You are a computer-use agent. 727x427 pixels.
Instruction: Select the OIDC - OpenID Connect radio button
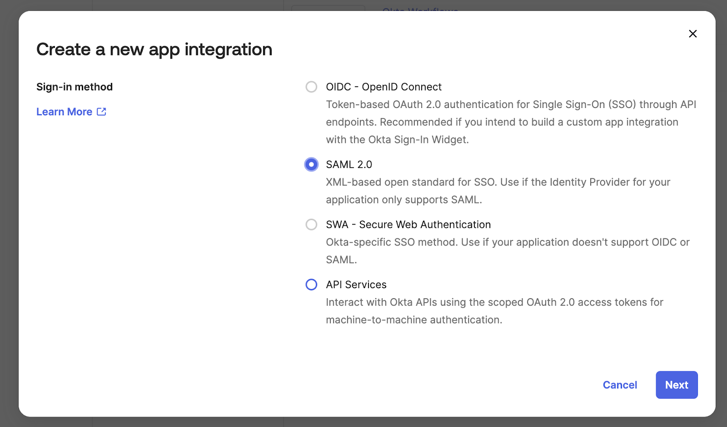tap(311, 87)
